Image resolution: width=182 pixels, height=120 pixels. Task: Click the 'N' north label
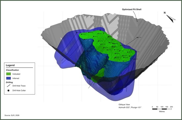click(164, 13)
